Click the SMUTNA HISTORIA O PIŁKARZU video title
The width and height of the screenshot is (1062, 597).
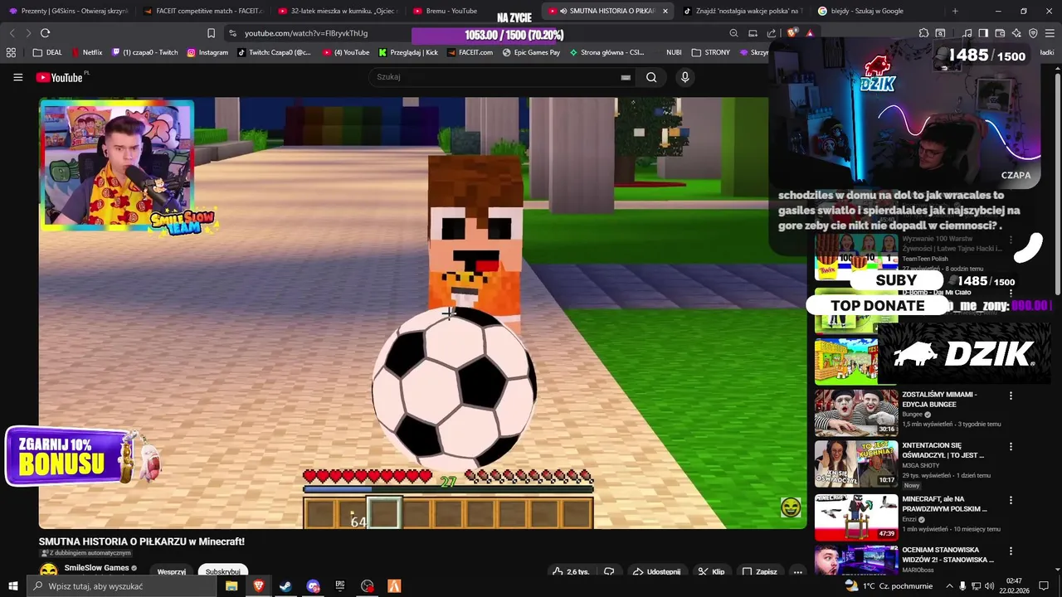tap(142, 541)
